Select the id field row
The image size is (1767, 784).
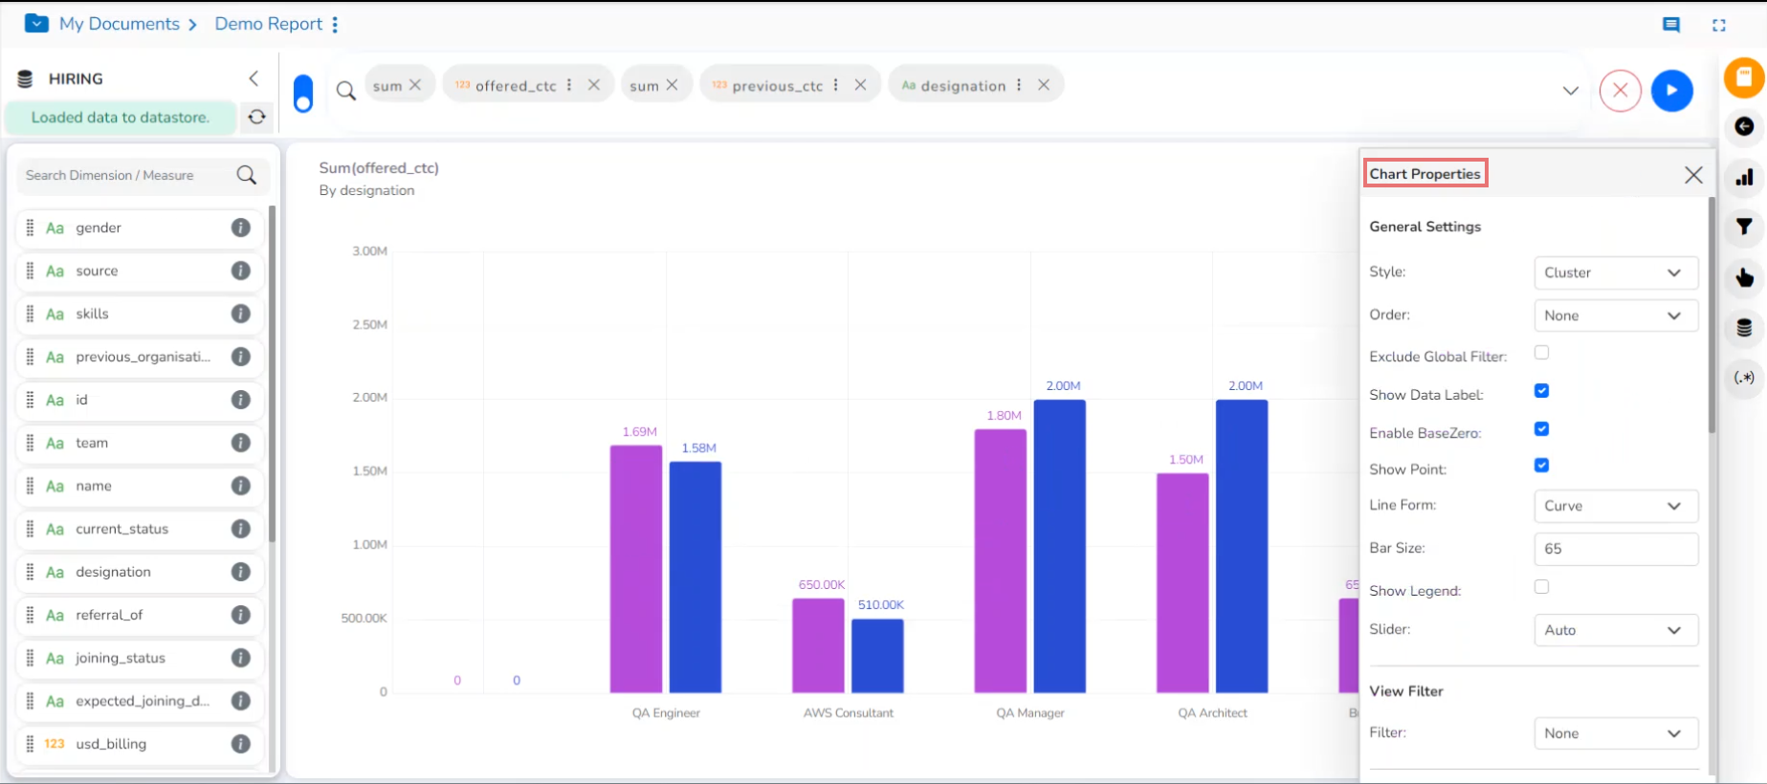(x=140, y=400)
